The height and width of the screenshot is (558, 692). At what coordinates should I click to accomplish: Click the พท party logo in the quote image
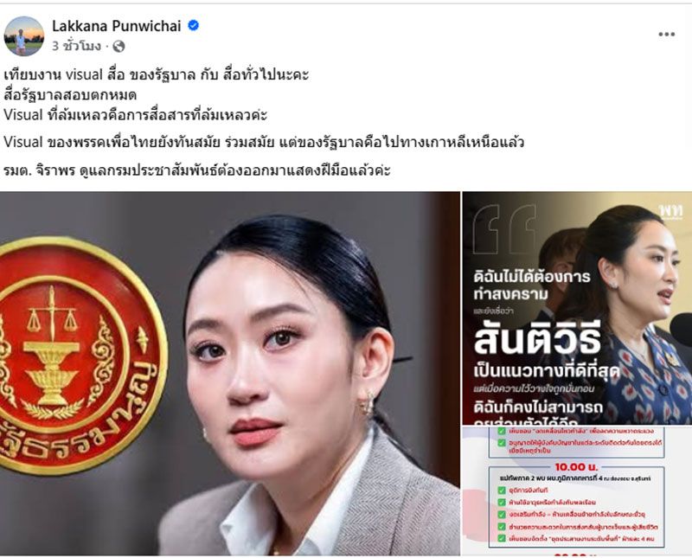tap(671, 212)
